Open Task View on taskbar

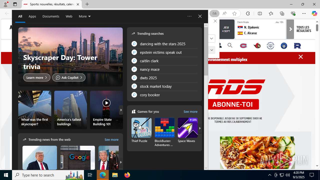coord(90,175)
